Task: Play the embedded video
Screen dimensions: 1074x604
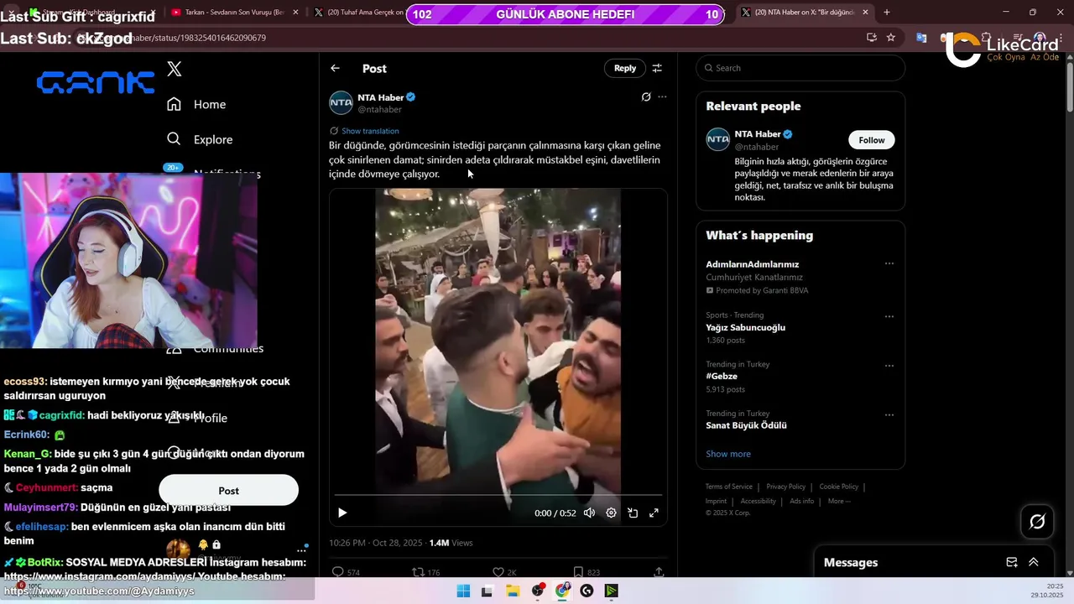Action: pyautogui.click(x=342, y=513)
